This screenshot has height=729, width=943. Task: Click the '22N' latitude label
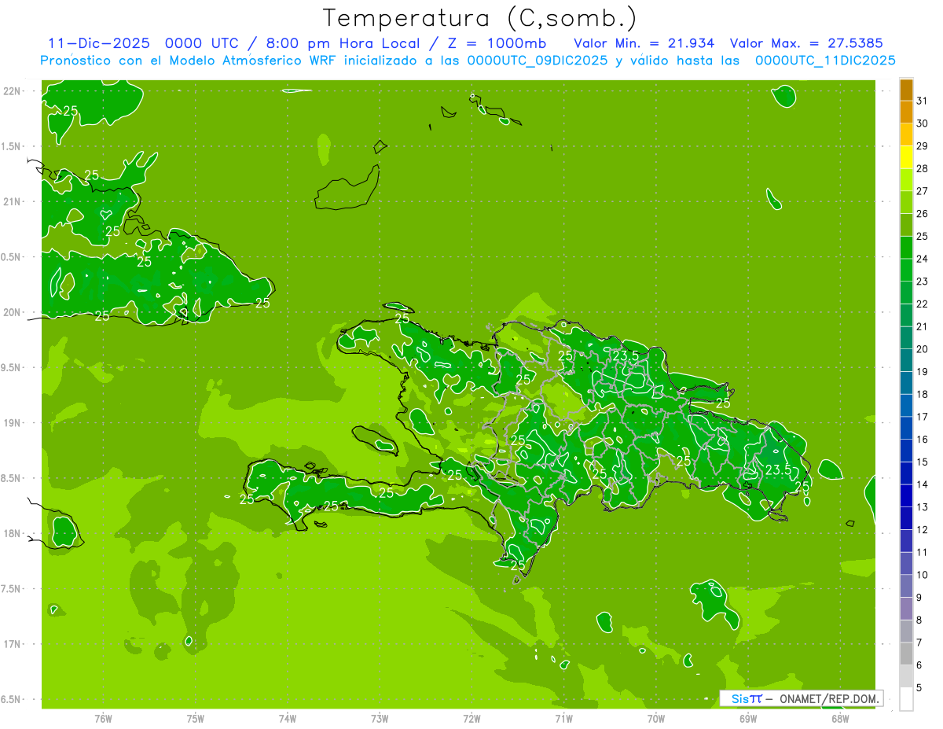[x=12, y=91]
